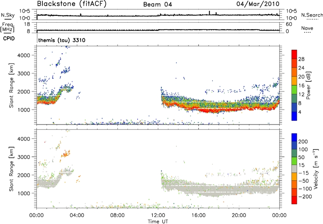Click the 1000 tick on power panel axis
The width and height of the screenshot is (323, 224).
tap(24, 110)
